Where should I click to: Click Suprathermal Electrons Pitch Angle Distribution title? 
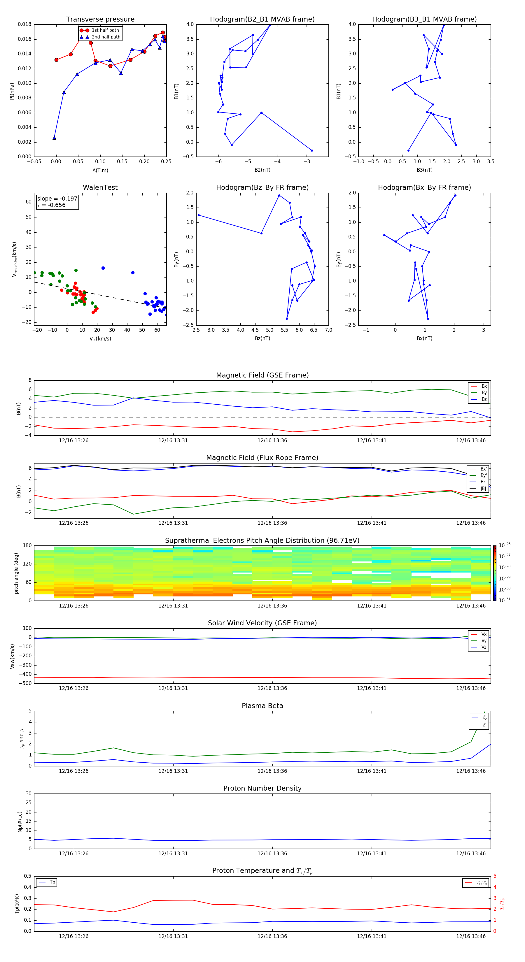(262, 540)
